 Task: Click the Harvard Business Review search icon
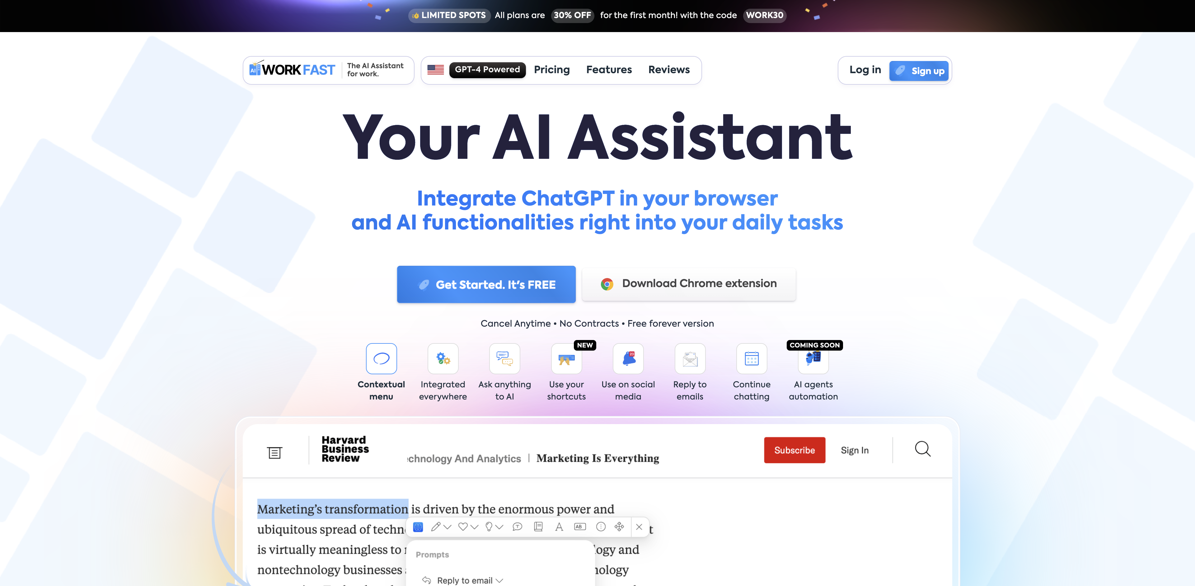(x=923, y=449)
